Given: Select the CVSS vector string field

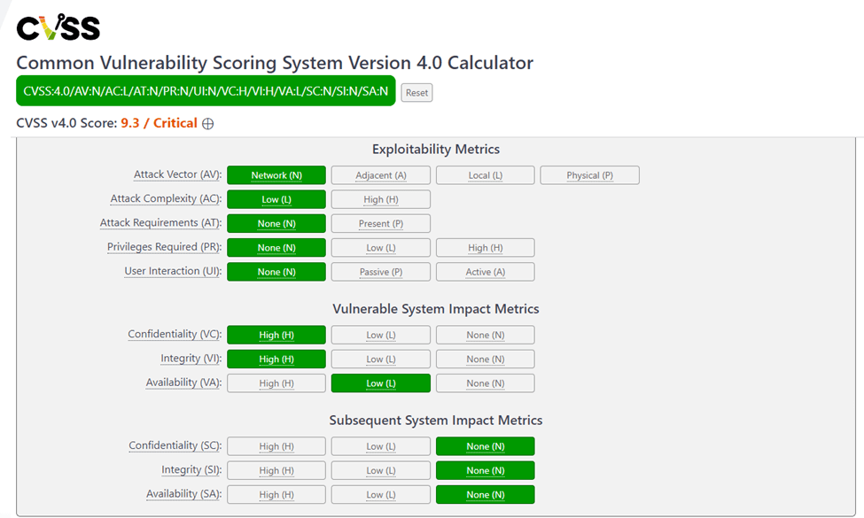Looking at the screenshot, I should click(x=206, y=91).
